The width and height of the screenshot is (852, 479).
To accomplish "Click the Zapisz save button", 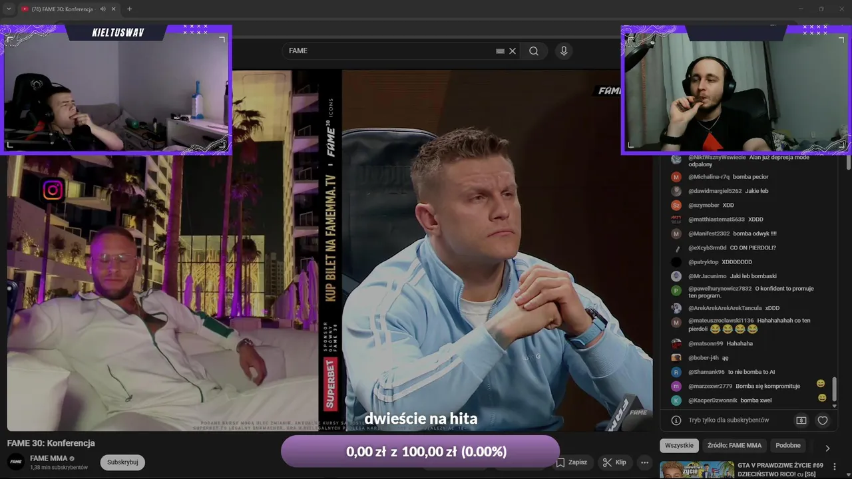I will 572,462.
